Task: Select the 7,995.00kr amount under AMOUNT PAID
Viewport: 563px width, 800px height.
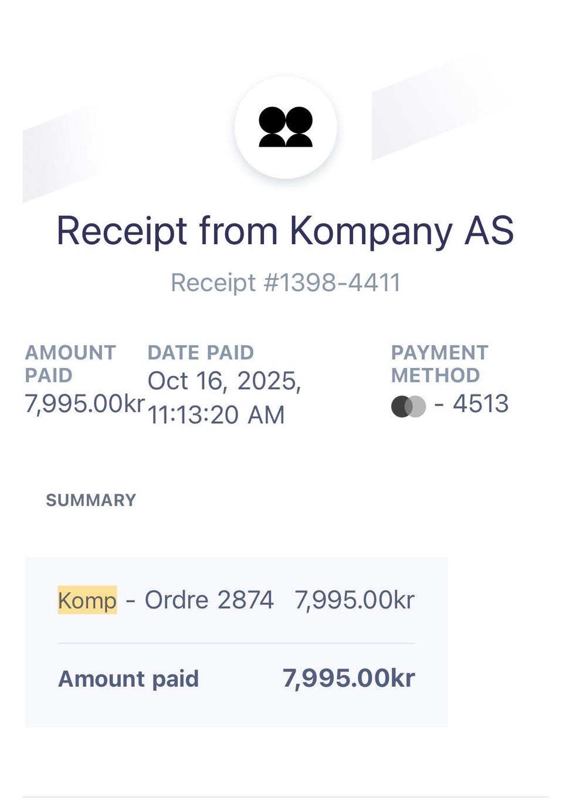Action: coord(84,404)
